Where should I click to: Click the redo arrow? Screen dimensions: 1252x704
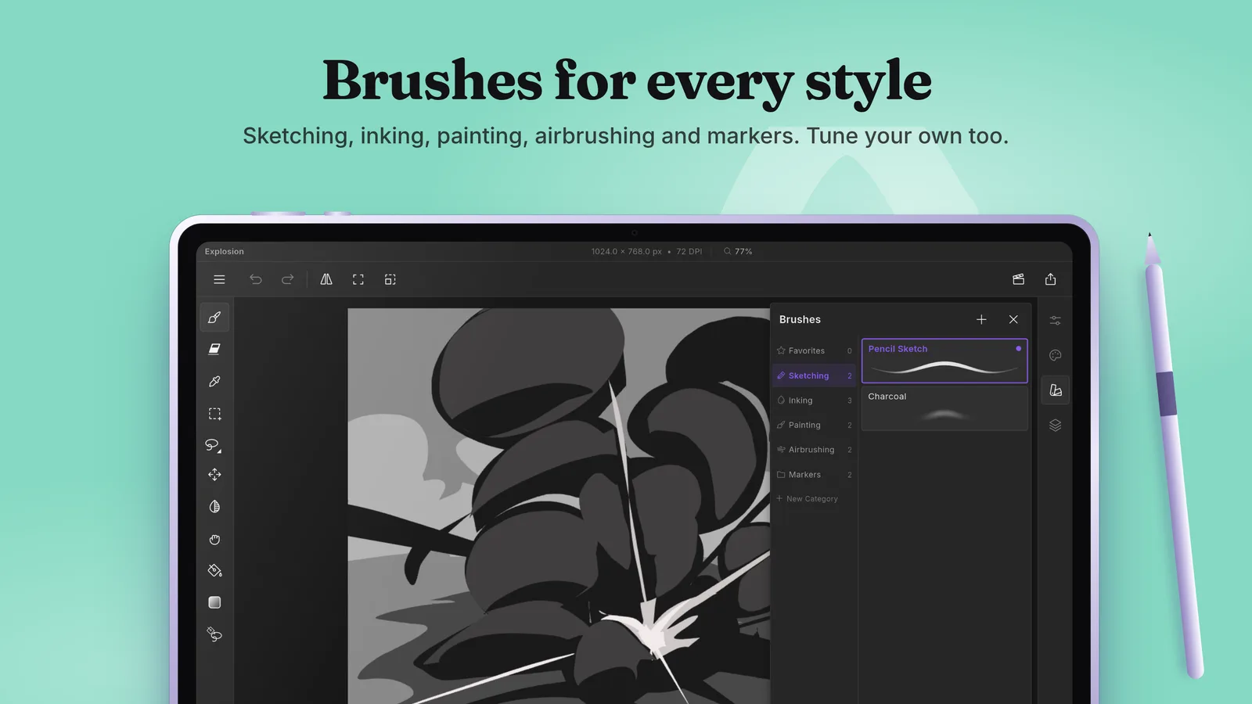pyautogui.click(x=287, y=279)
